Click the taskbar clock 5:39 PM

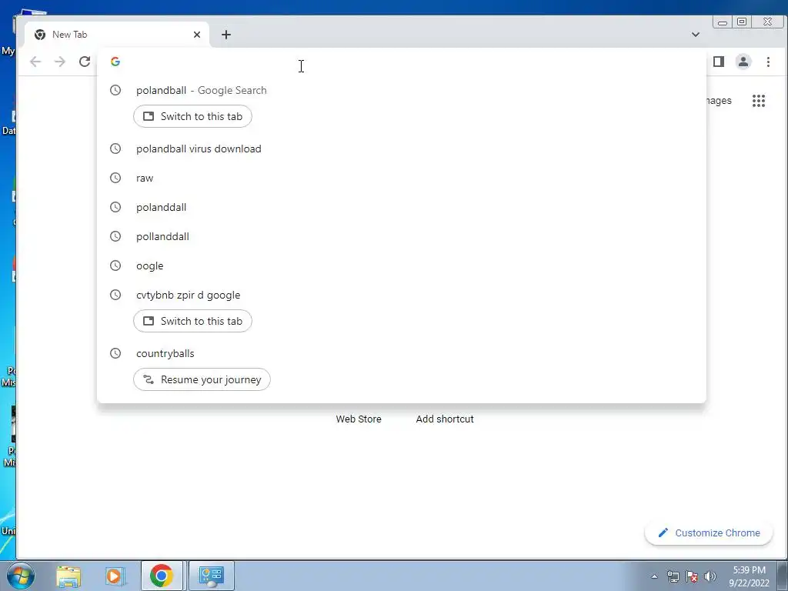point(749,576)
